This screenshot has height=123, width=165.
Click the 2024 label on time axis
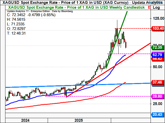coord(25,120)
